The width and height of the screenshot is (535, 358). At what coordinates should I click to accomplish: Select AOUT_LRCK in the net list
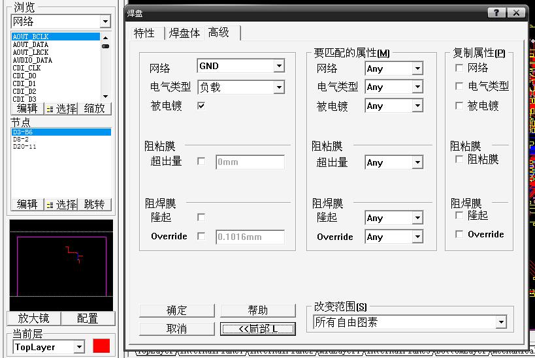point(56,52)
